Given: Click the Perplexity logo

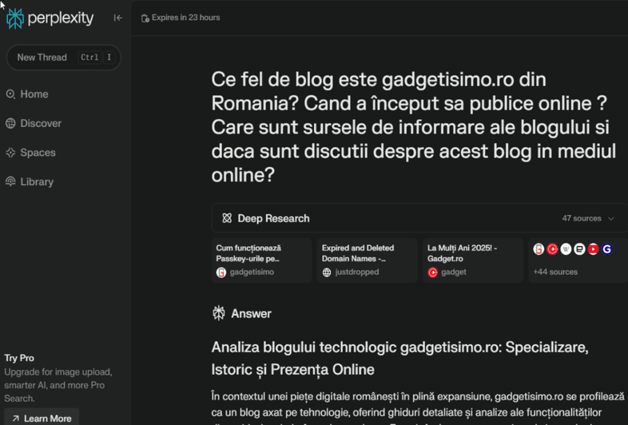Looking at the screenshot, I should pyautogui.click(x=50, y=18).
